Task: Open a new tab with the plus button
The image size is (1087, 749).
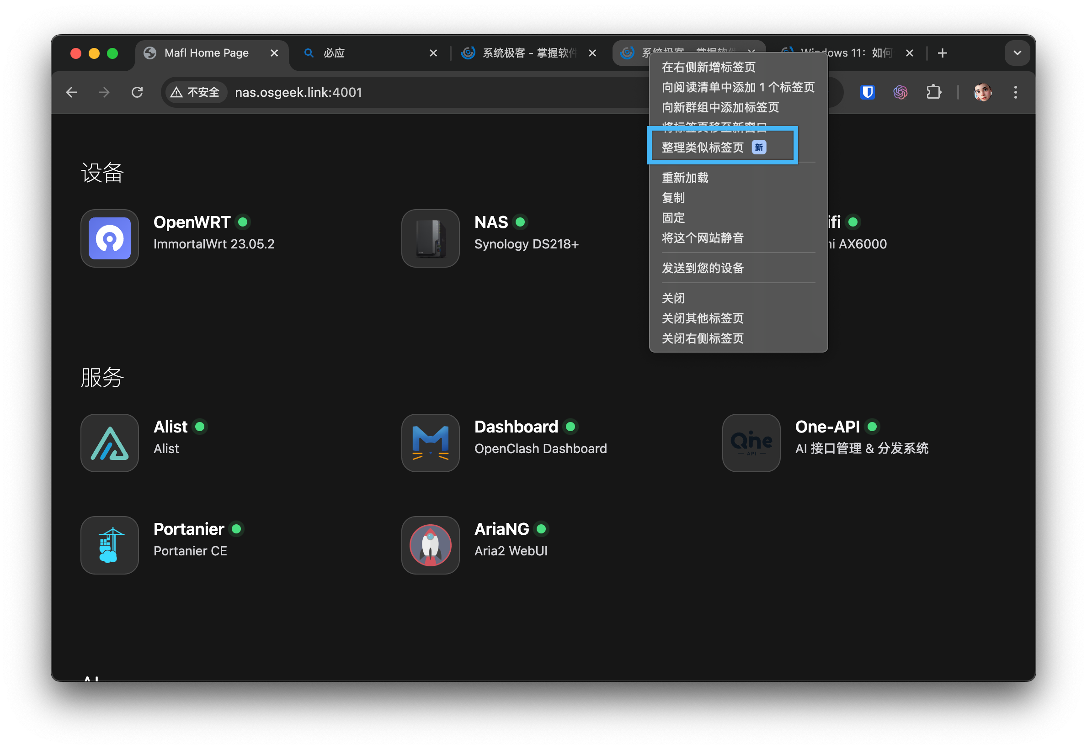Action: 942,53
